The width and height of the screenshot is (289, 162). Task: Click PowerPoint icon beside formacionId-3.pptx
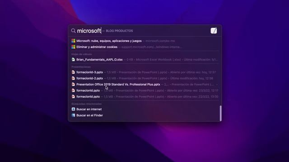[73, 72]
